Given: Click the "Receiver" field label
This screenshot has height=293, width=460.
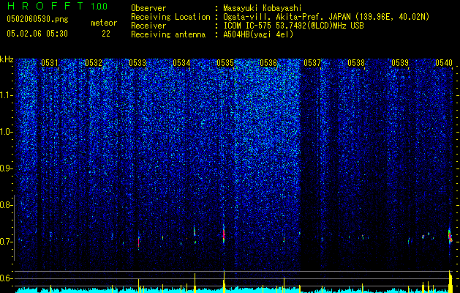Looking at the screenshot, I should point(148,26).
